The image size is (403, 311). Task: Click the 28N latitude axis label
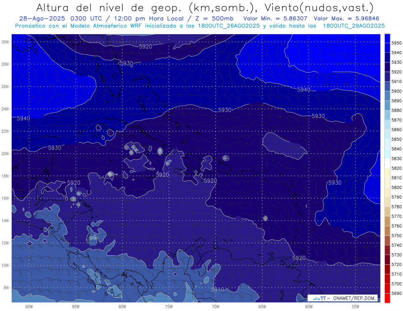(x=5, y=64)
